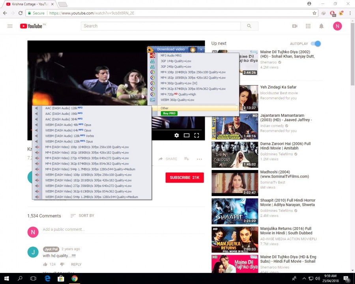The image size is (355, 284).
Task: Click Reply under Jyot Pol's comment
Action: (76, 264)
